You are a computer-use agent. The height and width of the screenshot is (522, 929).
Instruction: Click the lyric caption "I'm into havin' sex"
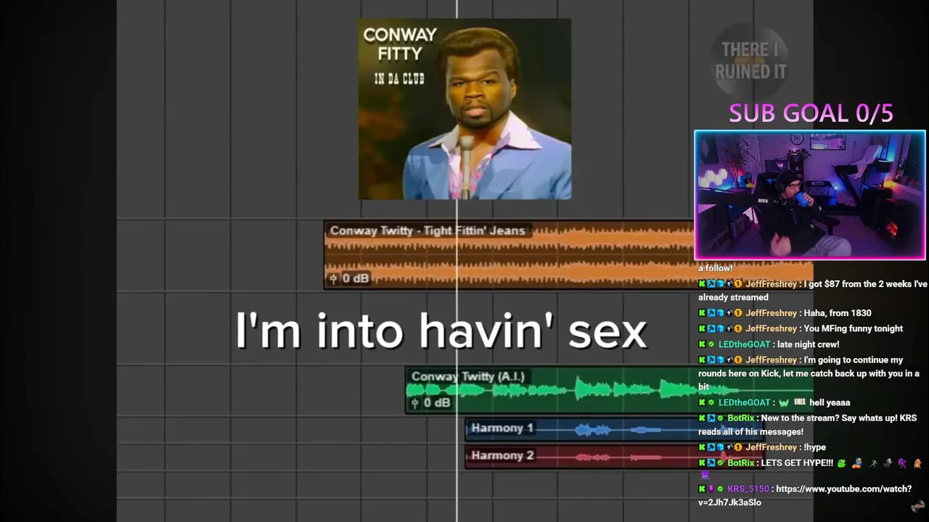click(441, 331)
